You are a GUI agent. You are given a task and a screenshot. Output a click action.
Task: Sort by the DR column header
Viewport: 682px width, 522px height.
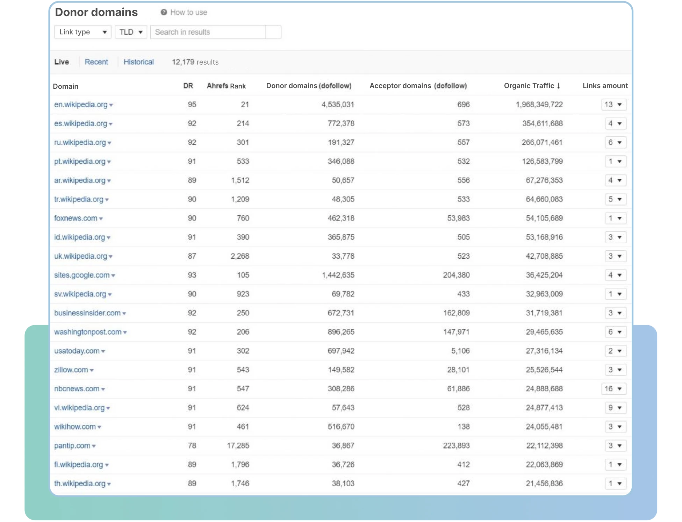pos(188,86)
